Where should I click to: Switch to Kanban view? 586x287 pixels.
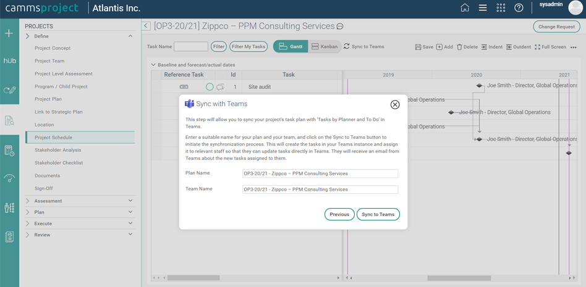pyautogui.click(x=325, y=47)
